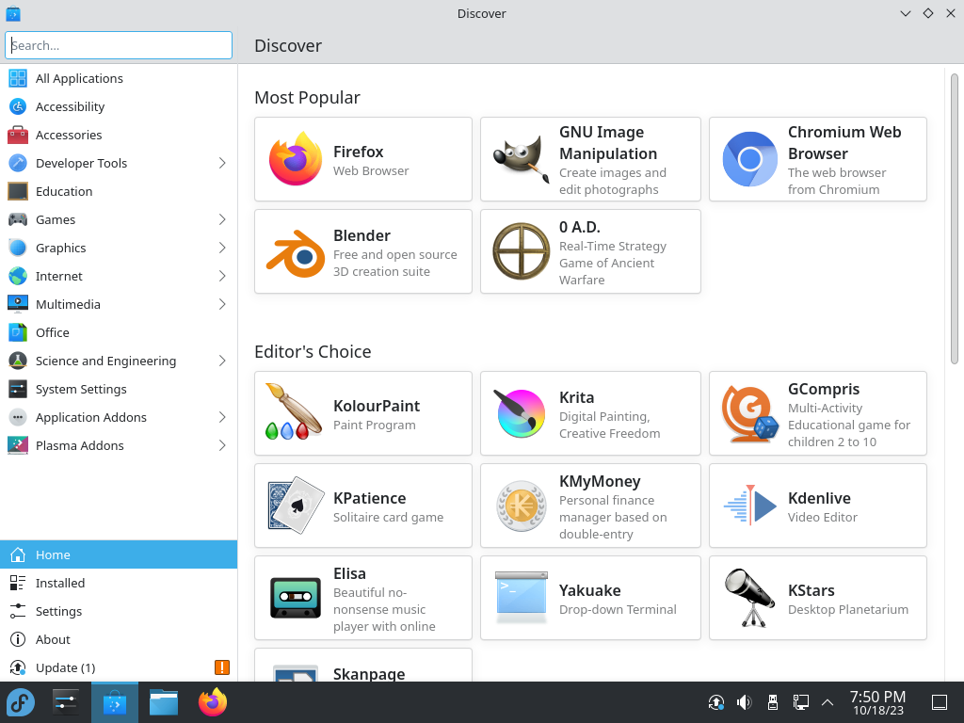Open the Education category label
This screenshot has height=723, width=964.
tap(64, 191)
